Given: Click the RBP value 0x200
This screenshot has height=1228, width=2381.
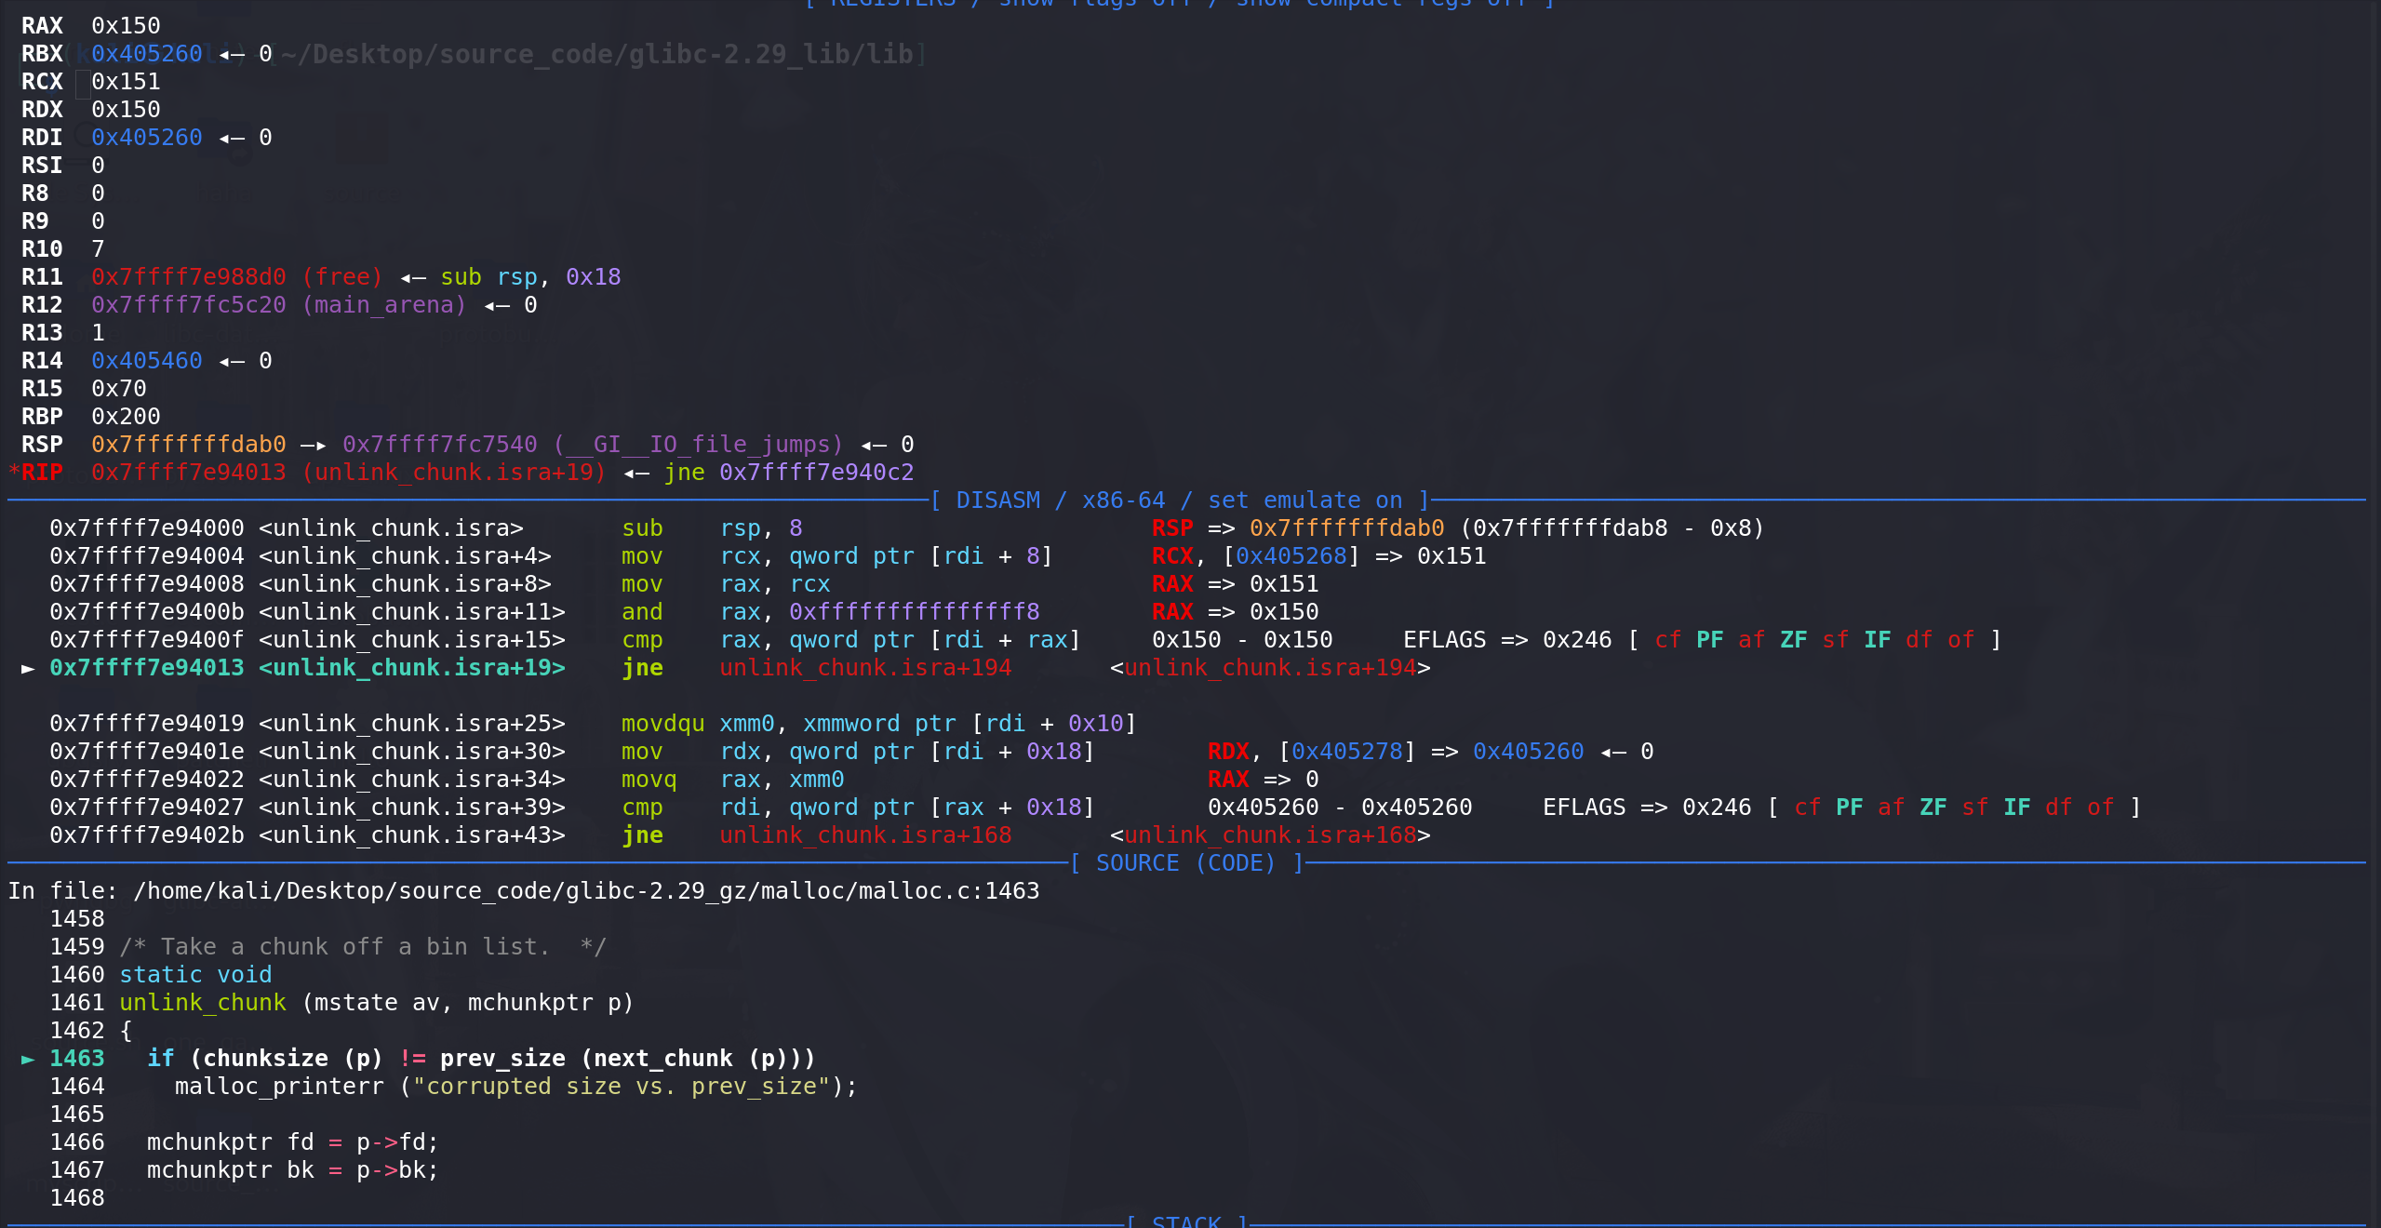Looking at the screenshot, I should pos(126,417).
